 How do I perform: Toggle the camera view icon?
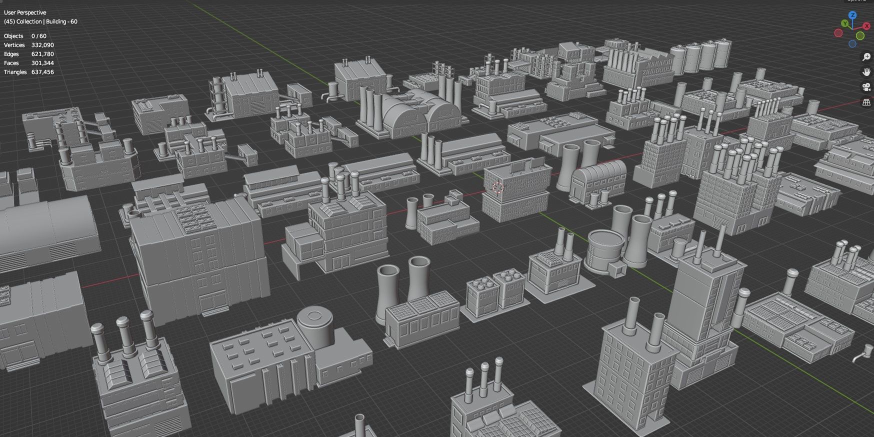[x=867, y=87]
